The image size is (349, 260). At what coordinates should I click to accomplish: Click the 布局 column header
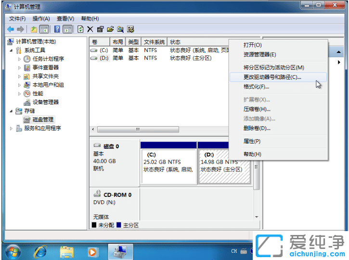pyautogui.click(x=118, y=42)
